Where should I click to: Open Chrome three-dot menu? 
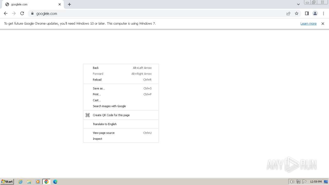click(x=323, y=13)
